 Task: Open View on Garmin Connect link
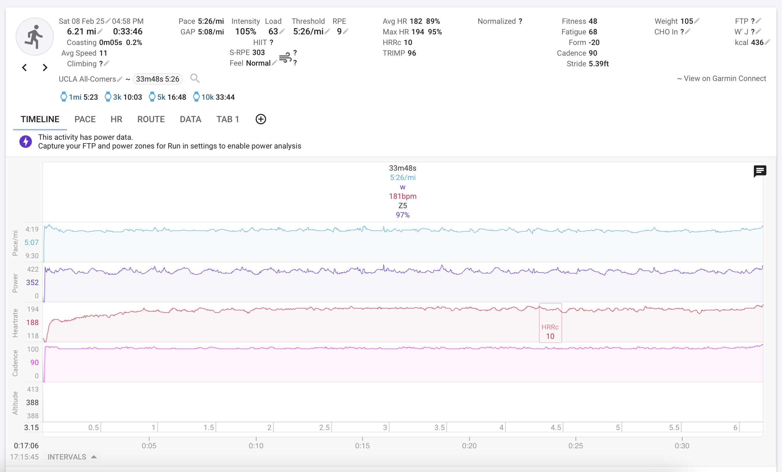point(721,78)
